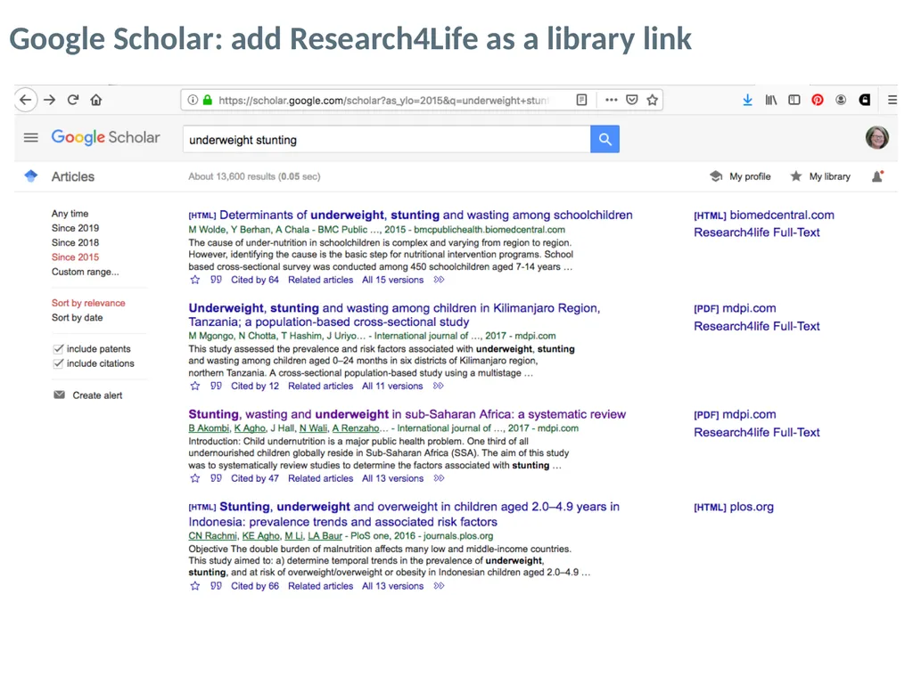Select the Any time filter

[70, 214]
